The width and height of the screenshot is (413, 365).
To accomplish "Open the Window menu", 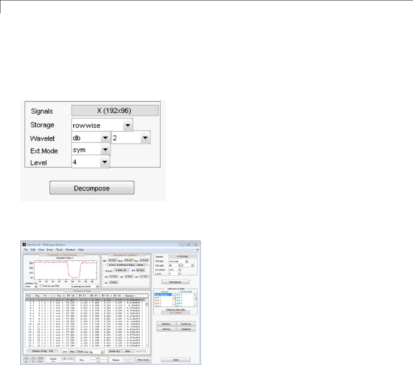I will [x=70, y=250].
